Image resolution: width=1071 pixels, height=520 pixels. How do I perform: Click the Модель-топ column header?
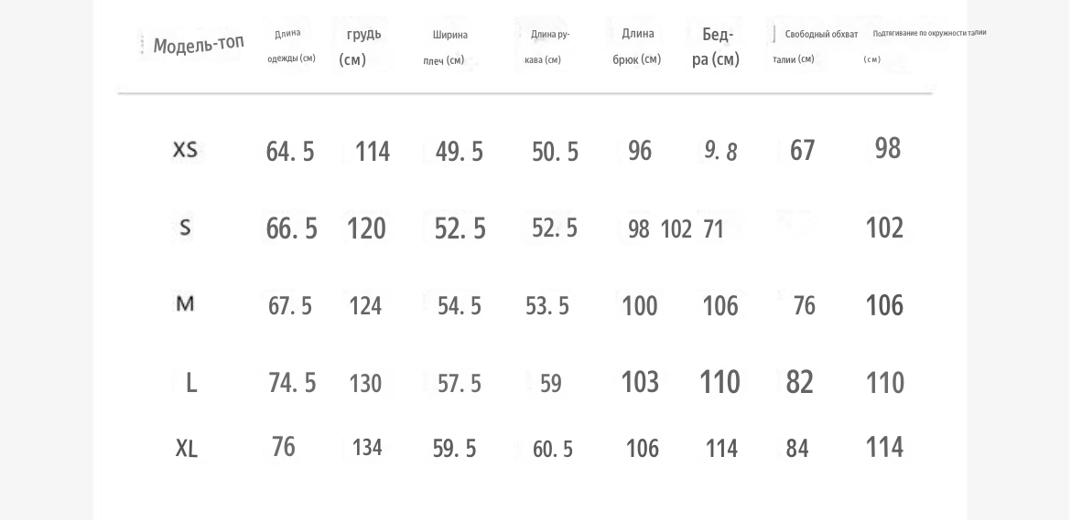(198, 44)
